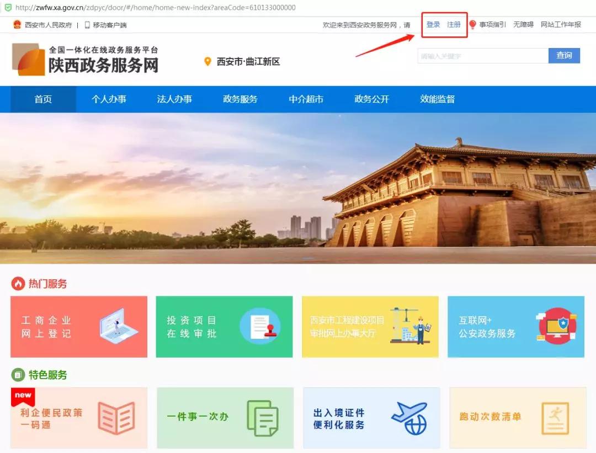Viewport: 596px width, 453px height.
Task: Click the green documents icon
Action: pyautogui.click(x=263, y=418)
